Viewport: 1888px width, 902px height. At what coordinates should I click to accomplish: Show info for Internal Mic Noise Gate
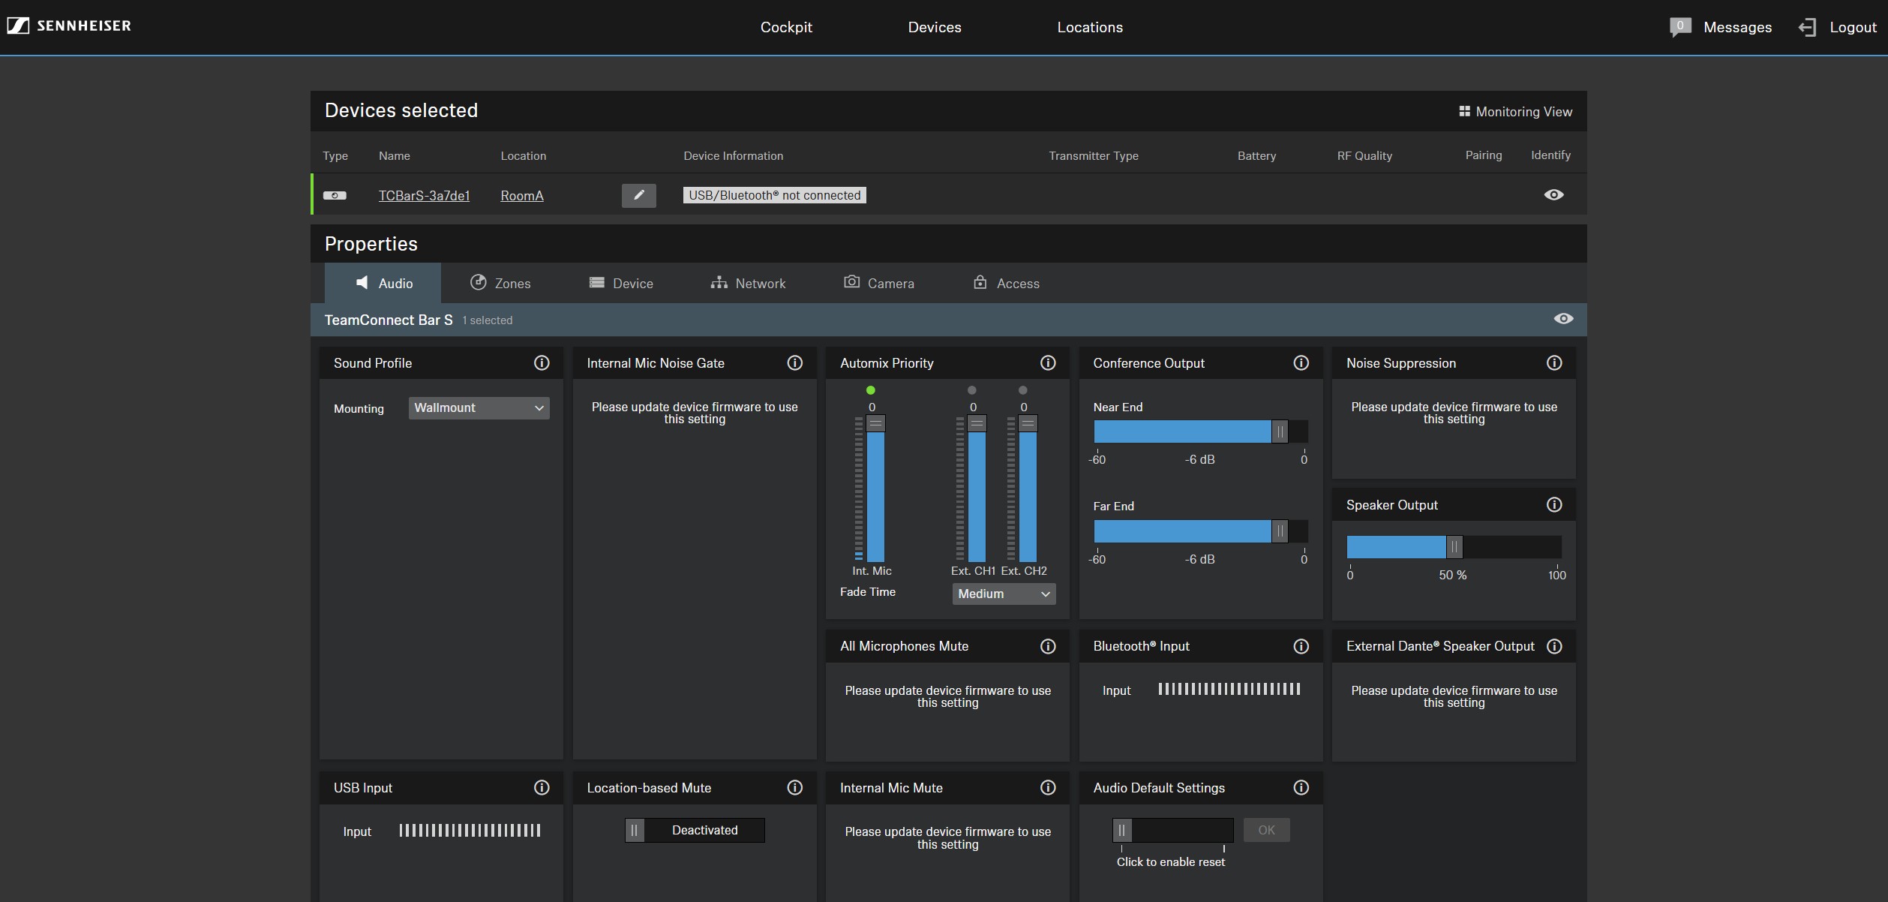(x=794, y=363)
